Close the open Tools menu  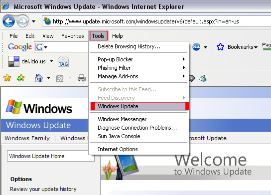tap(98, 36)
